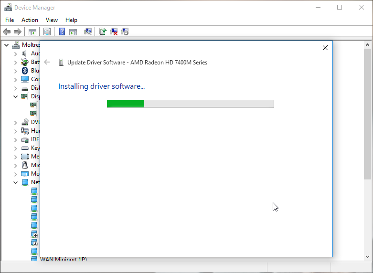Expand the Keyboards category chevron
Image resolution: width=373 pixels, height=273 pixels.
click(x=15, y=148)
